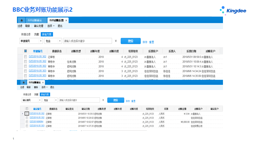Open DZD2018.05.303 link dated 14:35:09
This screenshot has width=254, height=143.
[x=37, y=76]
